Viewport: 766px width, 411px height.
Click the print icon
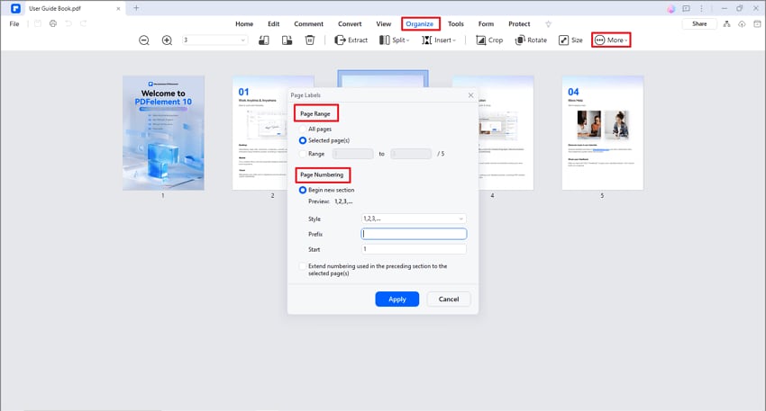(53, 23)
